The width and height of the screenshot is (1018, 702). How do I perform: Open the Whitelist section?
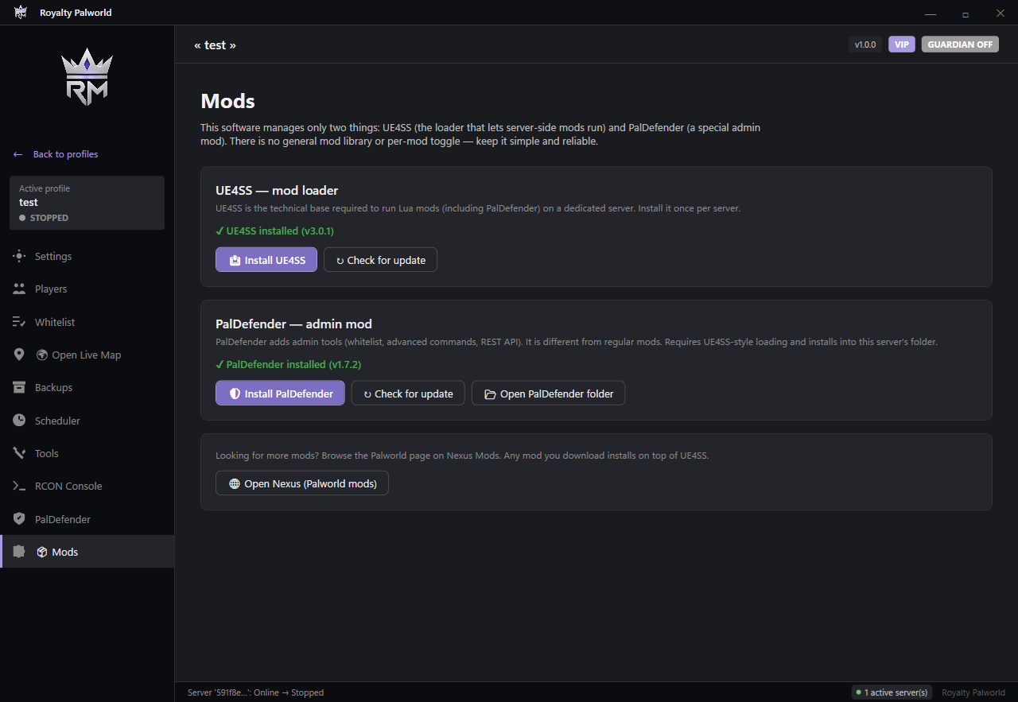point(87,322)
